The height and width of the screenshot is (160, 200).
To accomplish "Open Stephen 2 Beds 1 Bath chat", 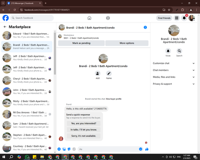I will [x=27, y=136].
